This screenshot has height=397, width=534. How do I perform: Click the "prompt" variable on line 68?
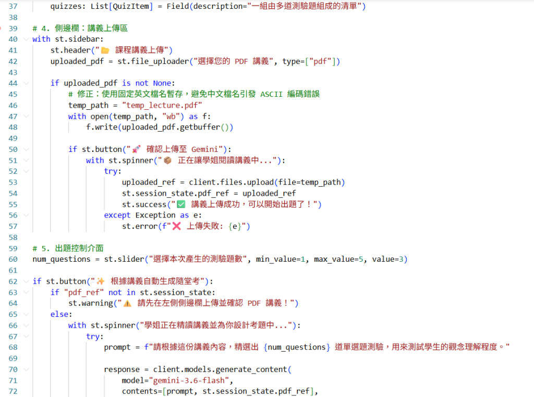click(117, 348)
